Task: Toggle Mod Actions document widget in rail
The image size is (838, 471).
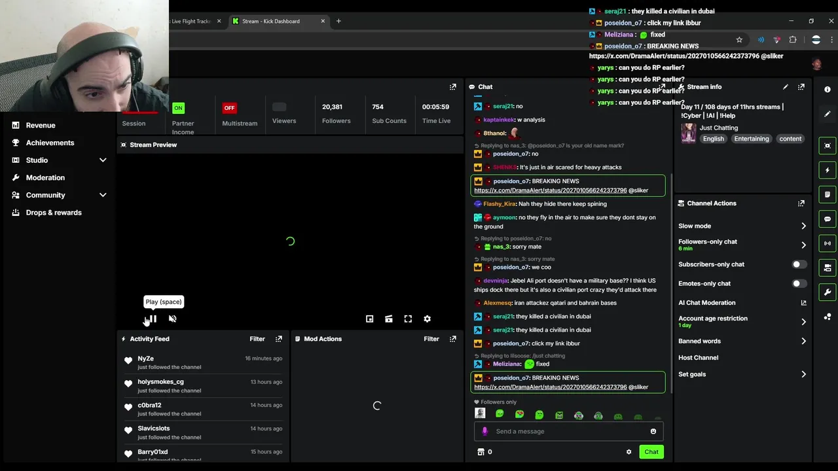Action: click(x=828, y=194)
